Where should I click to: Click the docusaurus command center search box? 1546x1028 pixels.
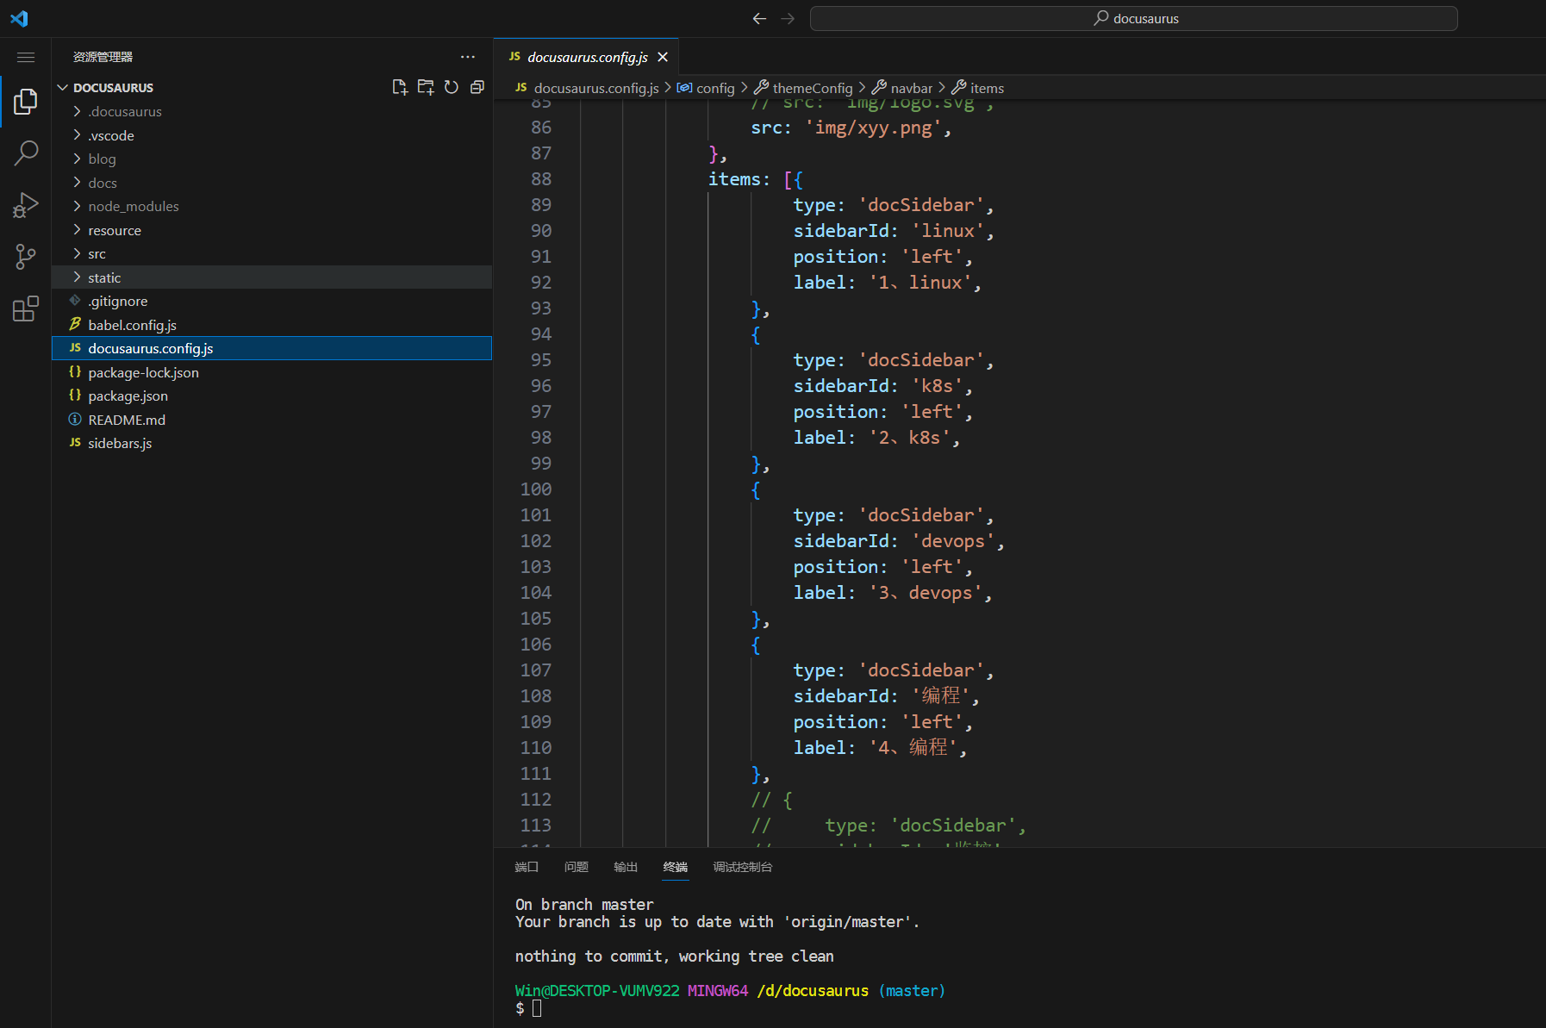(1133, 18)
